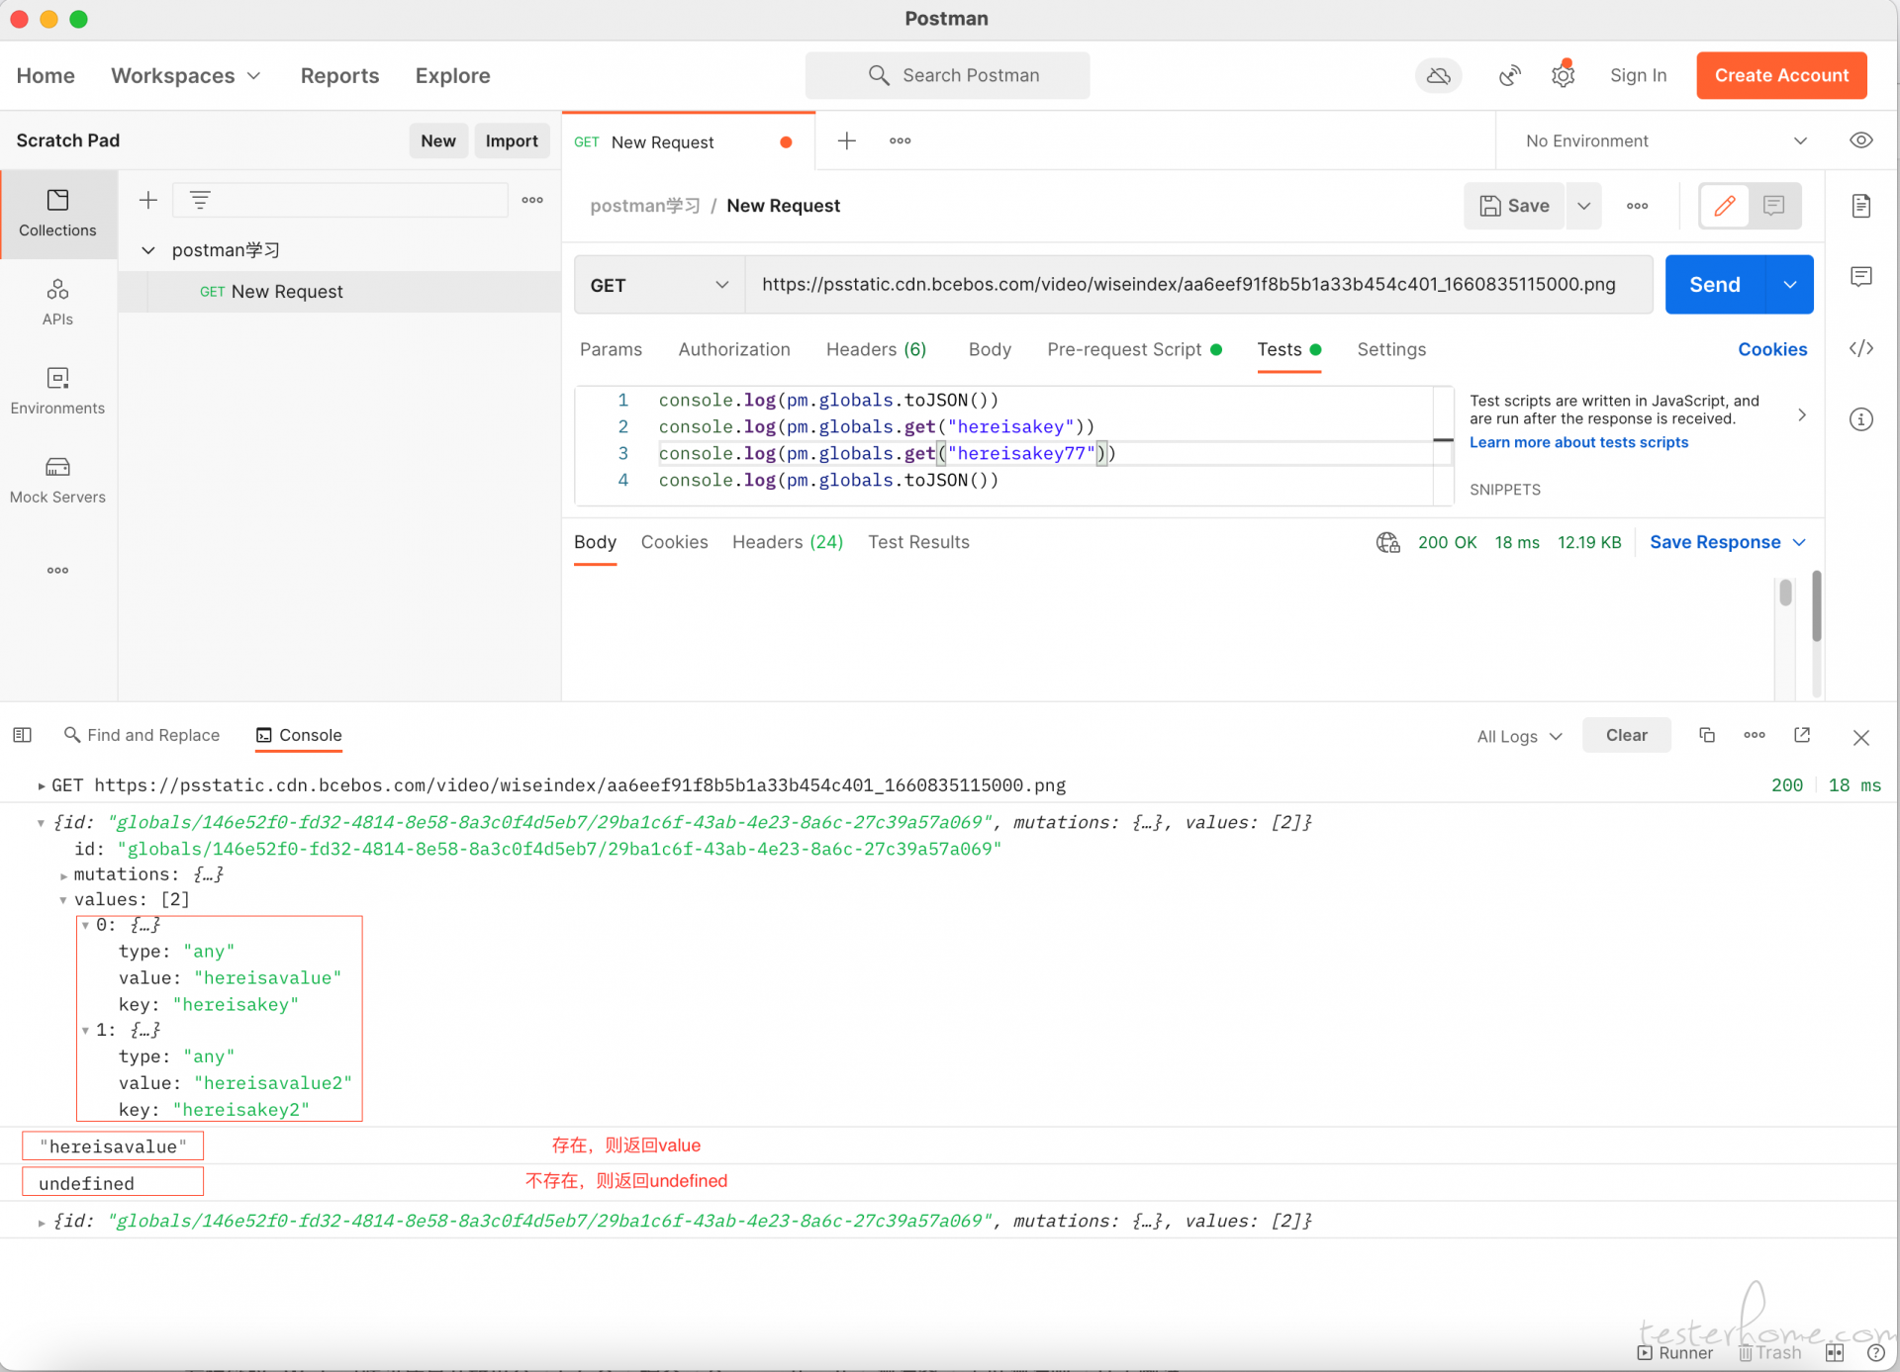
Task: Open the Environments sidebar panel
Action: pyautogui.click(x=57, y=392)
